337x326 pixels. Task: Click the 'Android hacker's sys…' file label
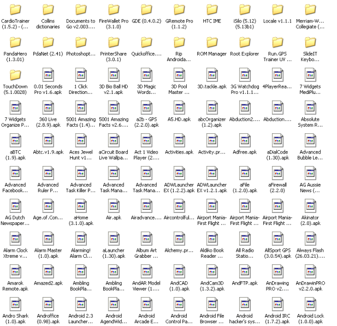pyautogui.click(x=245, y=318)
